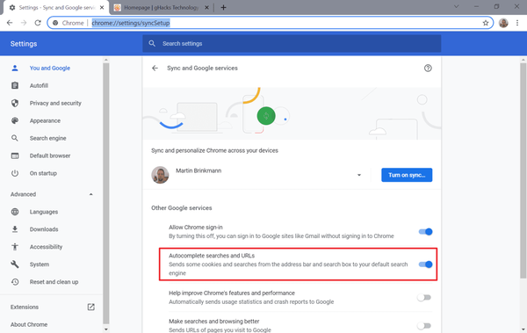Screen dimensions: 527x333
Task: Open the help question mark icon
Action: click(x=428, y=68)
